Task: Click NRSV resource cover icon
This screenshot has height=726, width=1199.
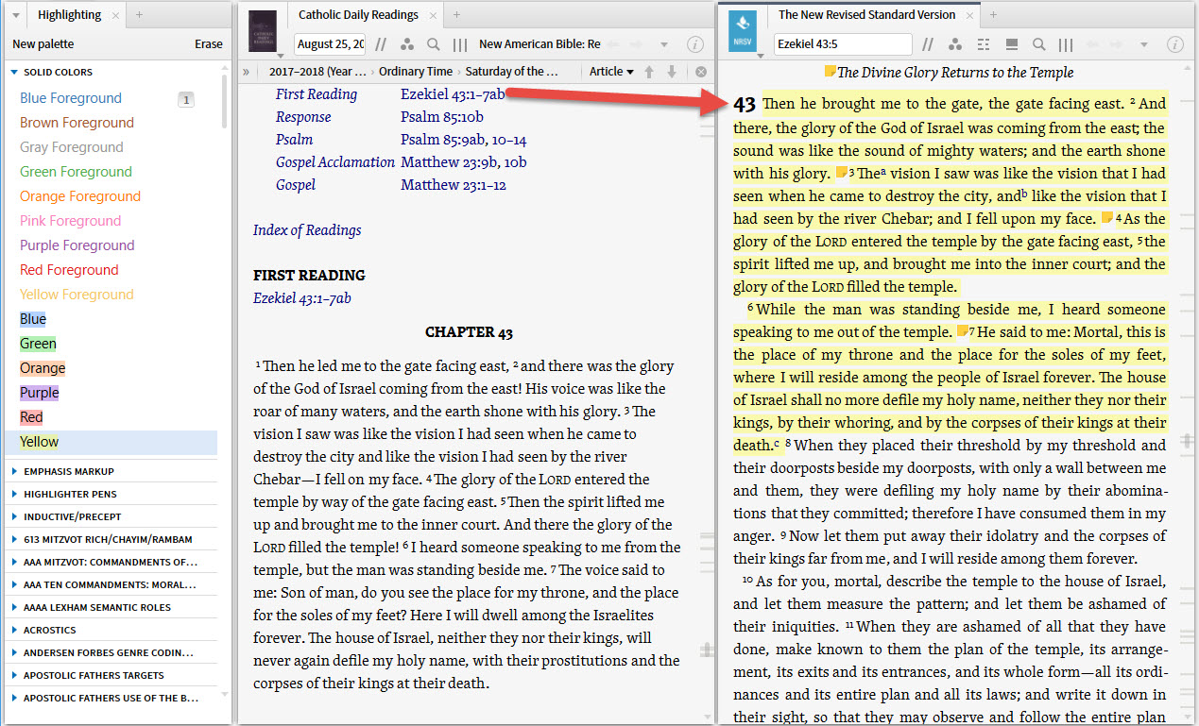Action: click(744, 31)
